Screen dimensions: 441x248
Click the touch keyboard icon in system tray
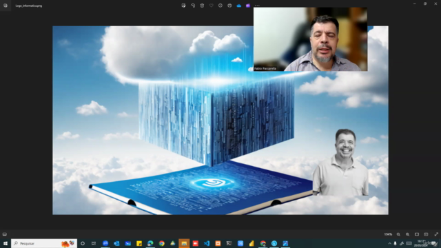(x=409, y=243)
